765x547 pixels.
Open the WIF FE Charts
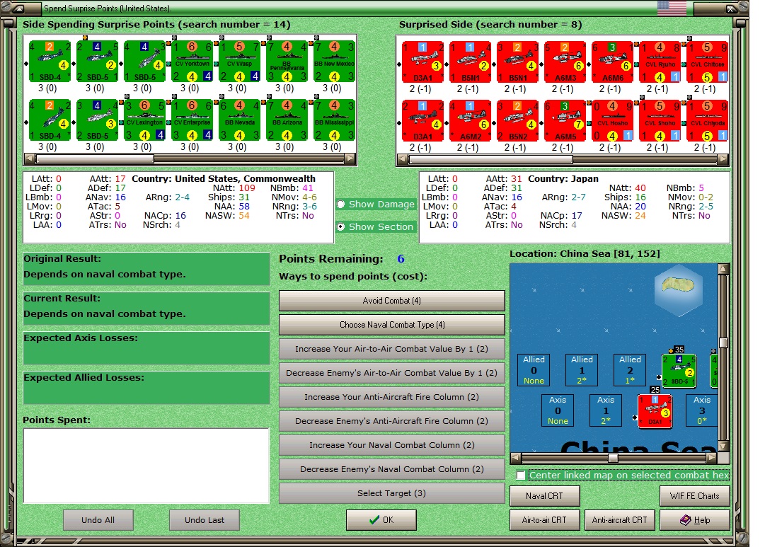point(695,496)
